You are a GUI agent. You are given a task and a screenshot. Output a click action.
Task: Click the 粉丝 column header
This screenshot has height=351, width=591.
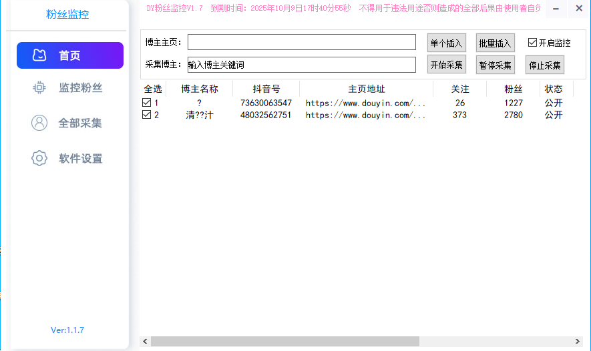[513, 89]
